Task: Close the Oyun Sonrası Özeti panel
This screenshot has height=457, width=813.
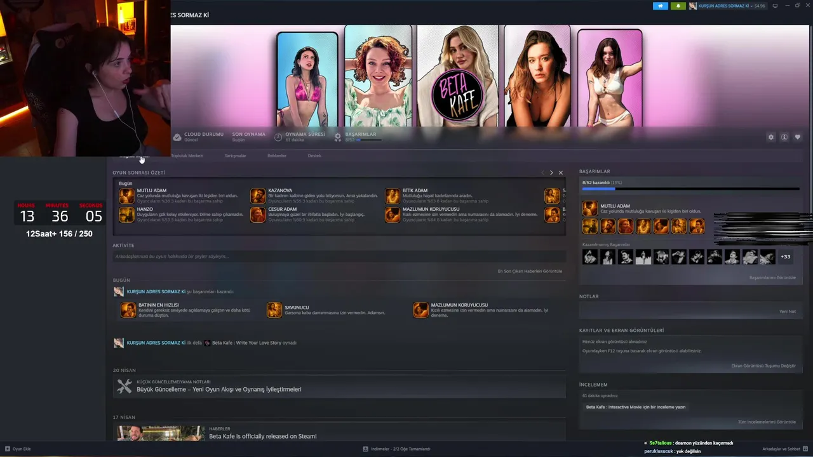Action: pos(560,173)
